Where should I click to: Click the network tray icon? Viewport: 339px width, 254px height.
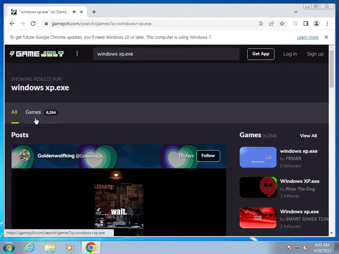pos(298,248)
